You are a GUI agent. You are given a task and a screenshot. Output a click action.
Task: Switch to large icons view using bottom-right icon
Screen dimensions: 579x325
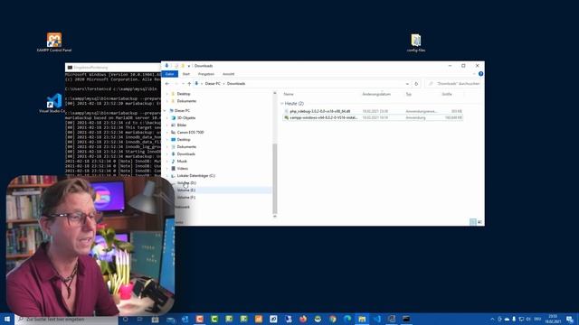tap(479, 221)
